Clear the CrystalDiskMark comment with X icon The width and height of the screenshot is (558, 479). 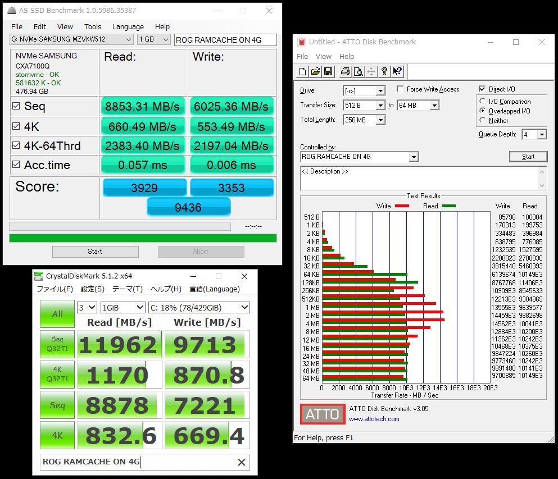(242, 462)
